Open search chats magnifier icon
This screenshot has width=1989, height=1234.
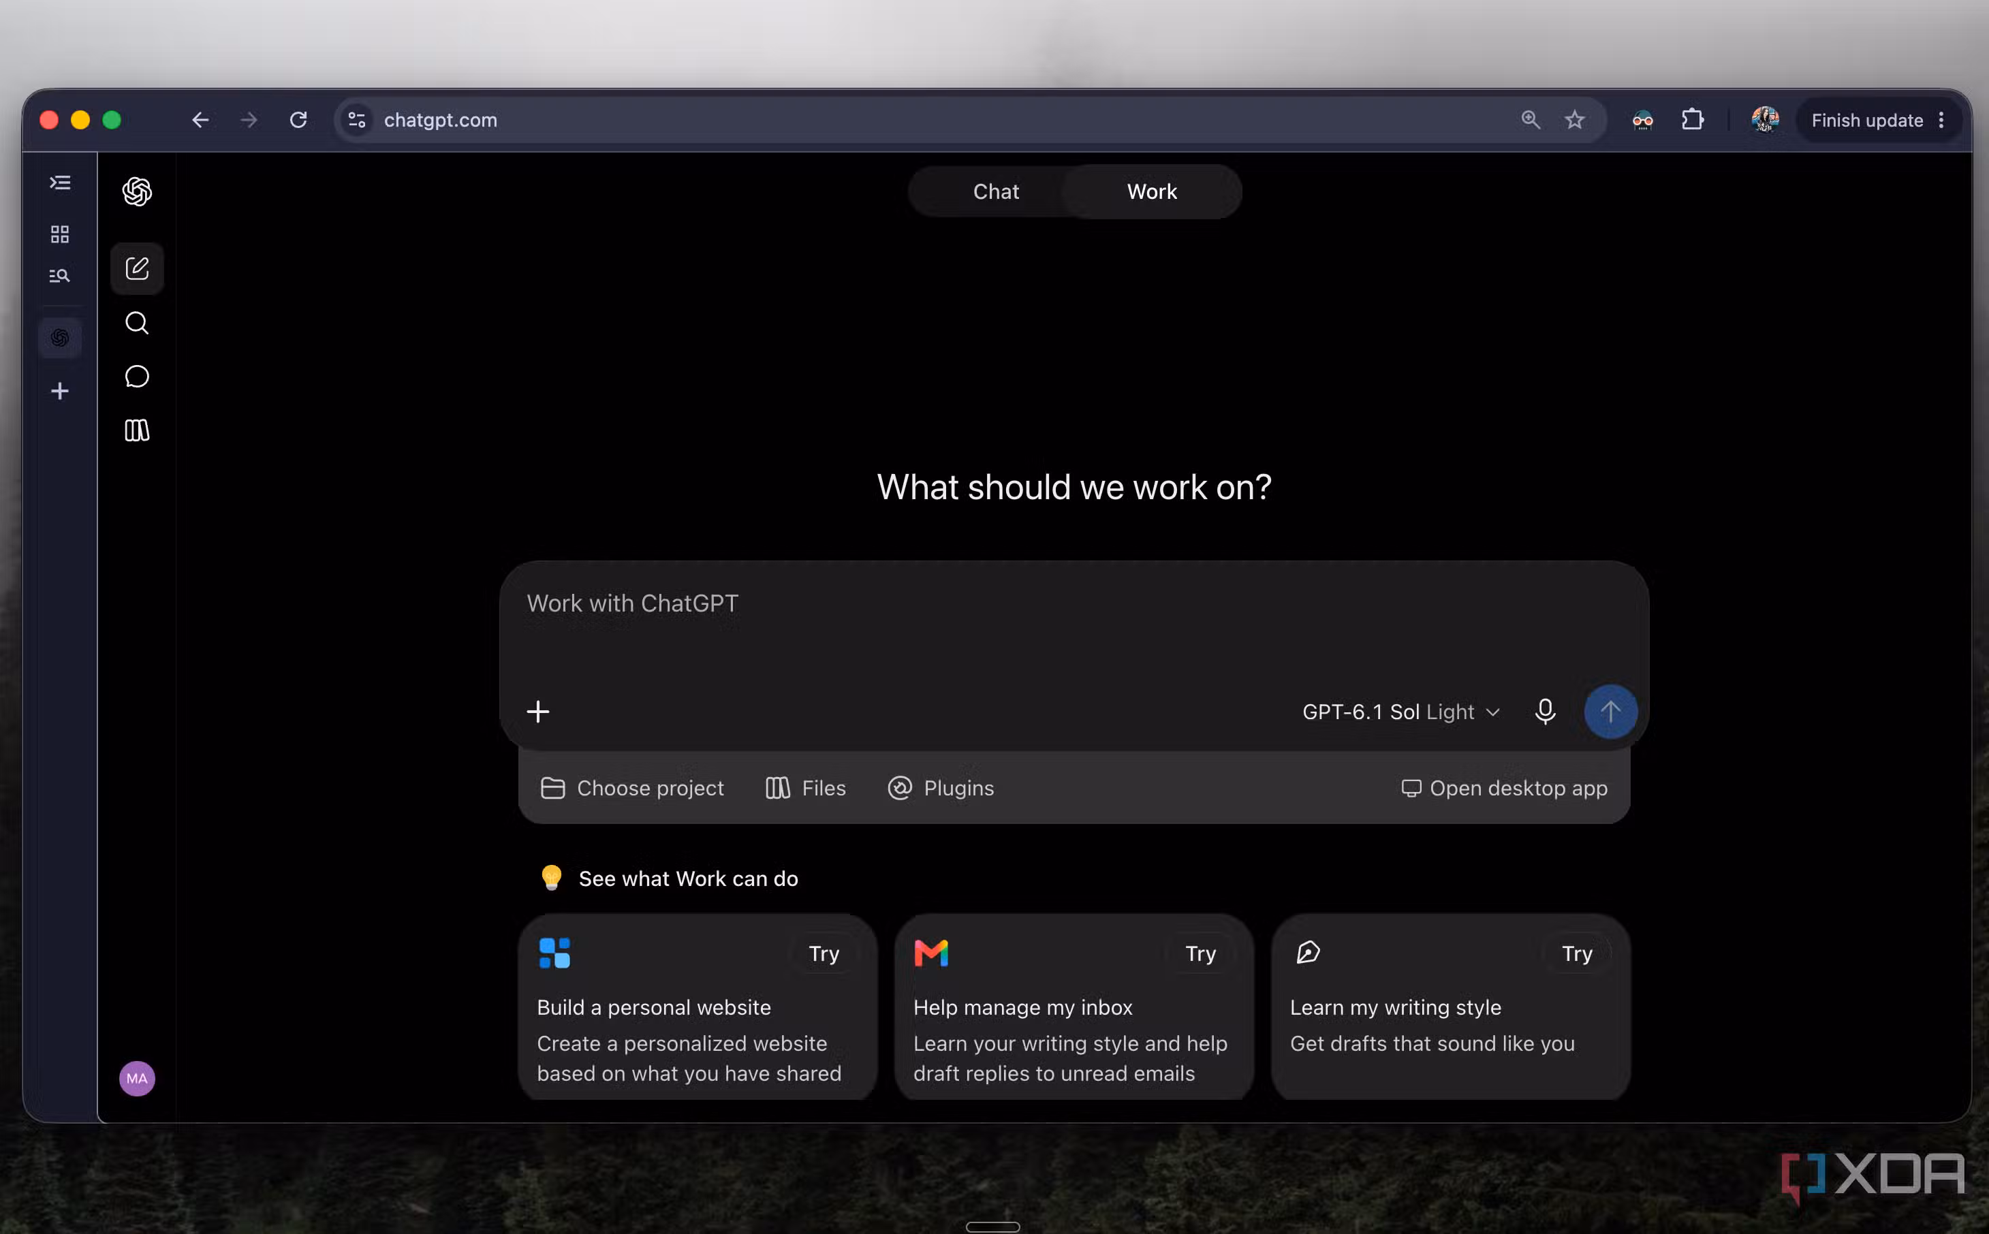pos(137,323)
